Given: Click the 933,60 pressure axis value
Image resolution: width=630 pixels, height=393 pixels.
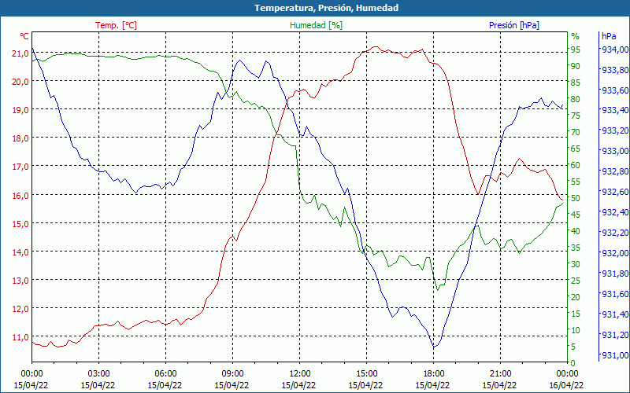Looking at the screenshot, I should pos(613,90).
